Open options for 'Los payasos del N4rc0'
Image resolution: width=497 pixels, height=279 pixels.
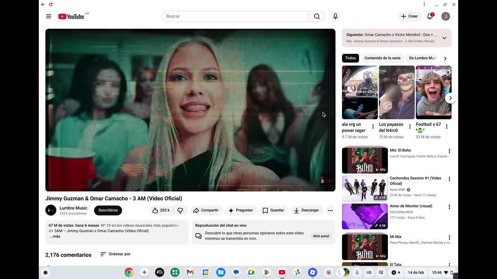pyautogui.click(x=410, y=127)
